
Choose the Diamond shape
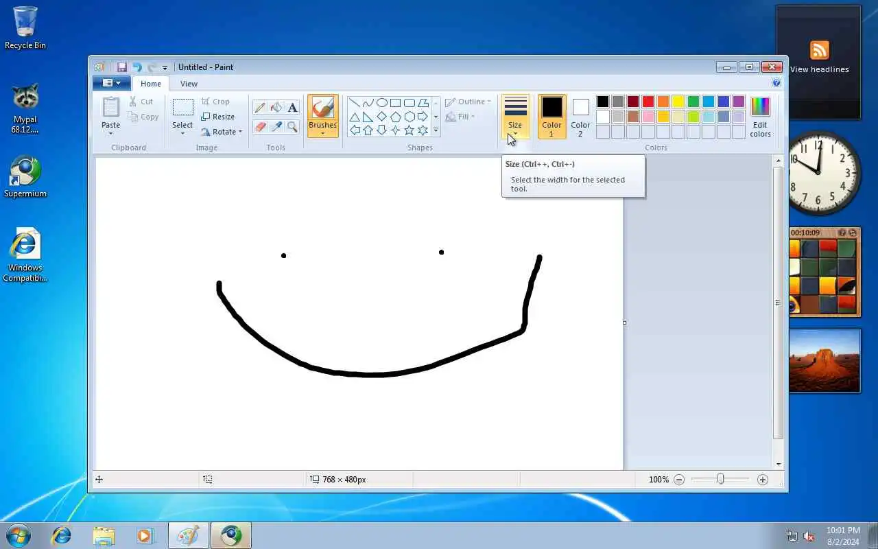(382, 117)
